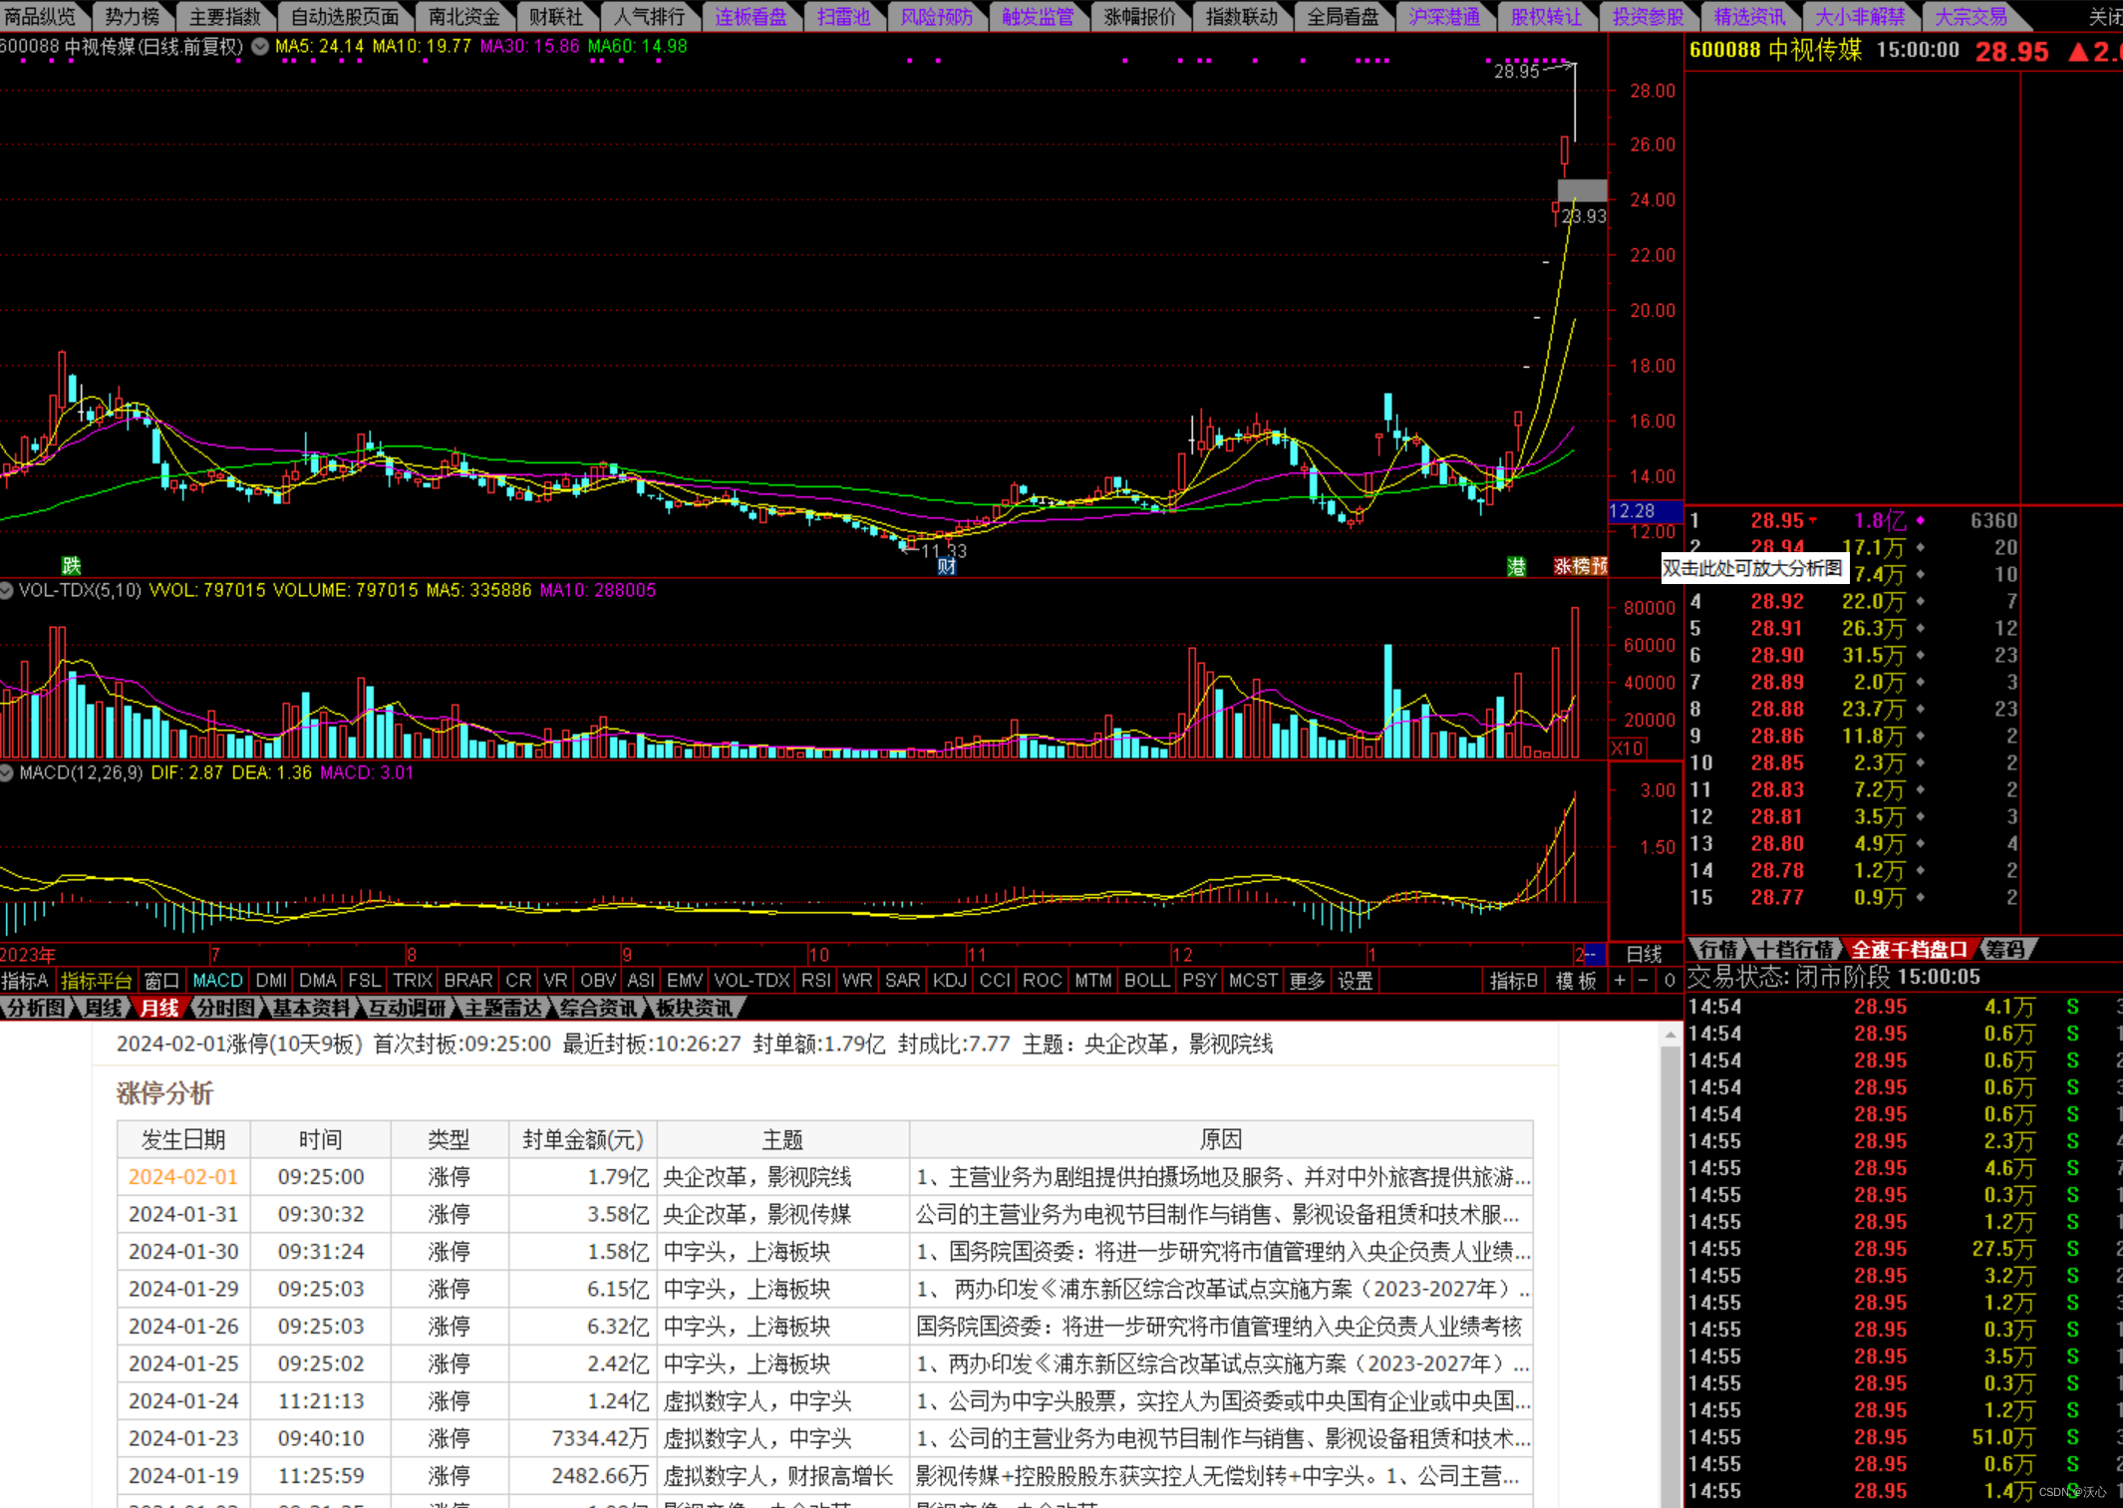
Task: Click the 原因 column header
Action: point(1221,1139)
